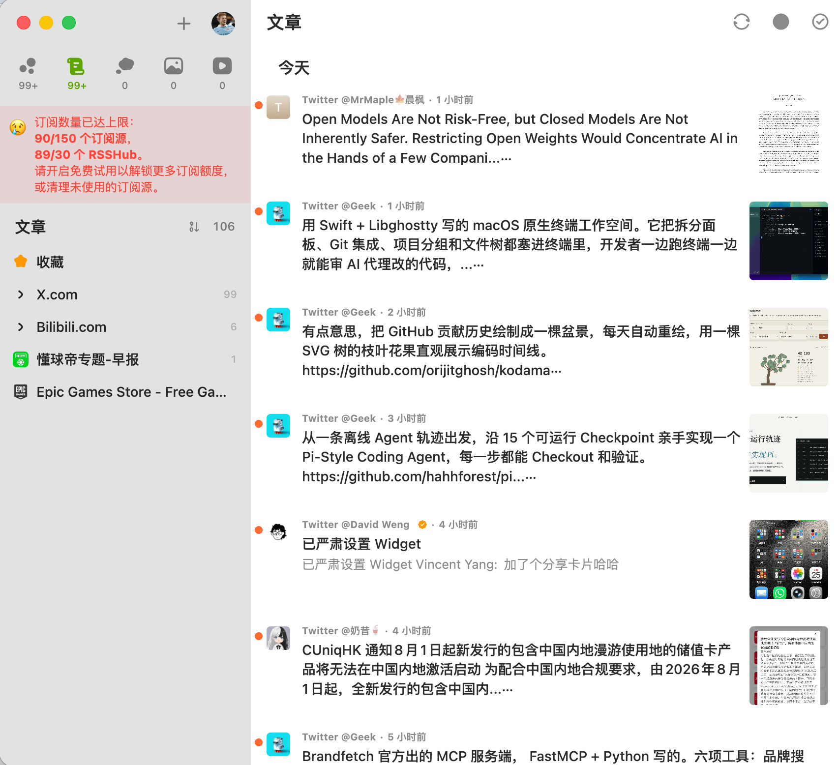
Task: Click Geek avatar on the 5 小时前 post
Action: 278,744
